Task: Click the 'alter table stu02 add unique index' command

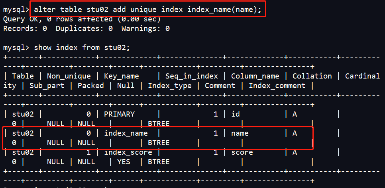Action: tap(147, 10)
